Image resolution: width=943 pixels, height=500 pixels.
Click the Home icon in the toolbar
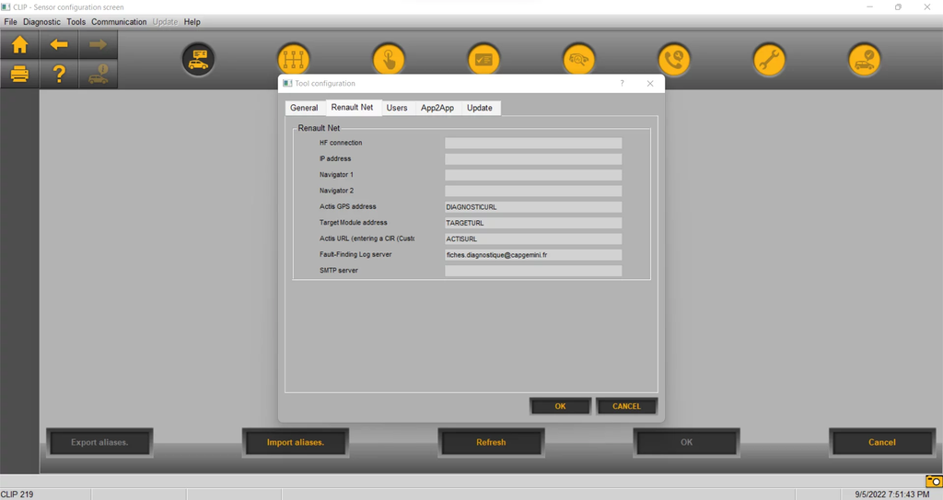(19, 45)
